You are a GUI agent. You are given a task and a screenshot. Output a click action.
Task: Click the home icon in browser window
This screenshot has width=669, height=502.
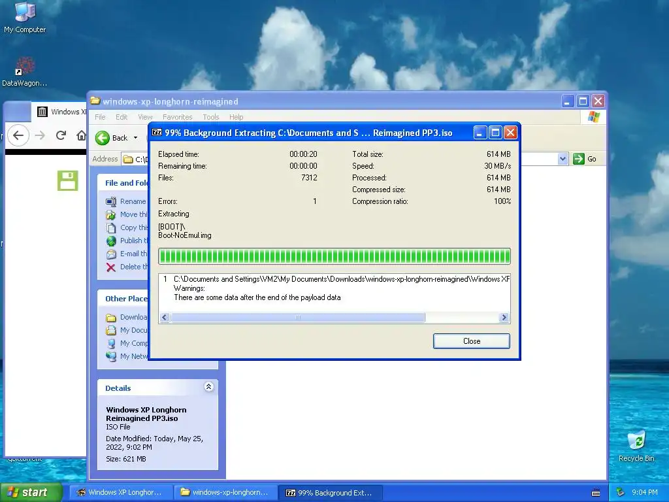81,136
